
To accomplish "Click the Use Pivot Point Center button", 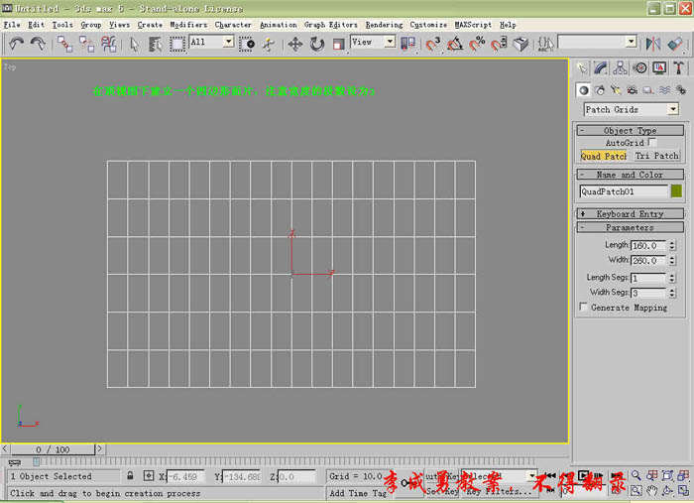I will point(408,44).
